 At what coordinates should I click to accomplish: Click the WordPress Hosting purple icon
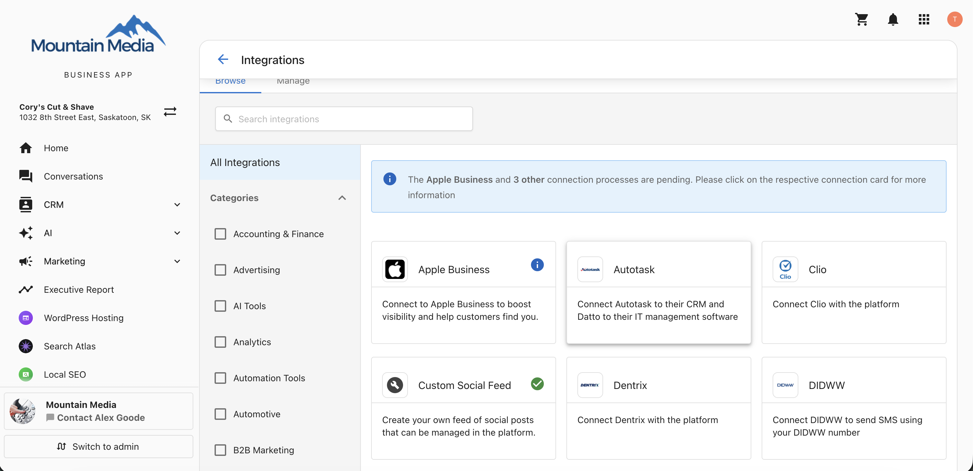point(26,318)
